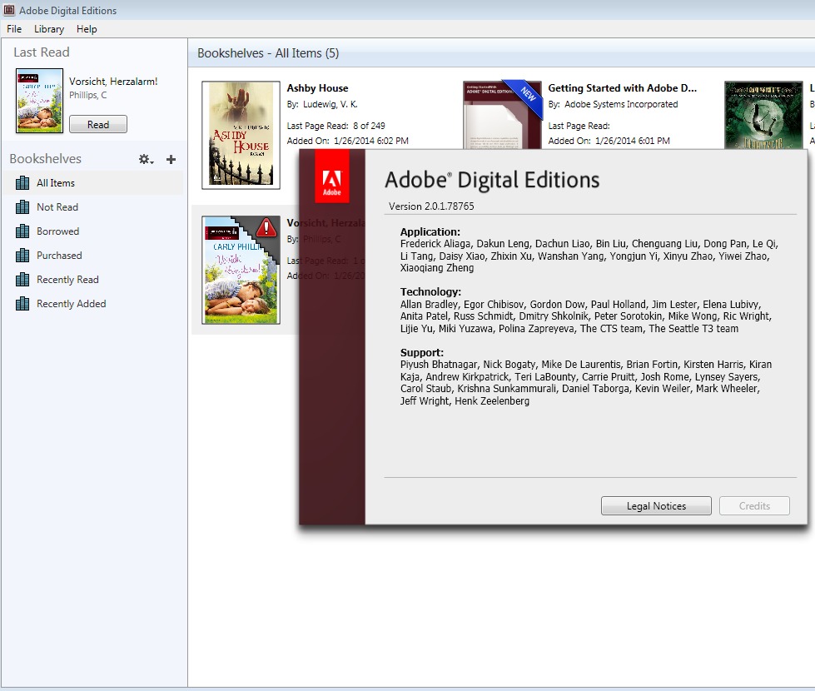
Task: Click the Getting Started with Adobe D... title
Action: [622, 88]
